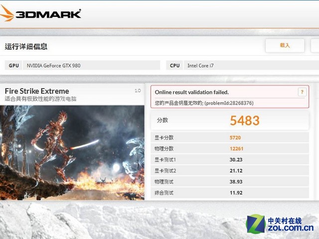Click the Fire Strike Extreme title
Viewport: 319px width, 239px height.
click(x=37, y=91)
